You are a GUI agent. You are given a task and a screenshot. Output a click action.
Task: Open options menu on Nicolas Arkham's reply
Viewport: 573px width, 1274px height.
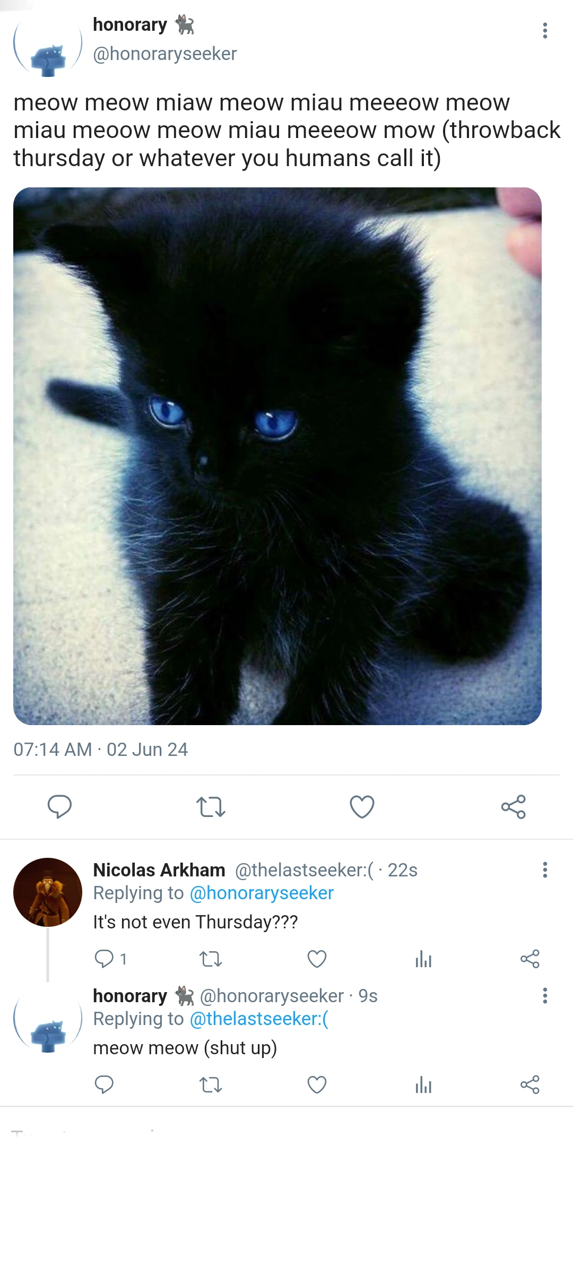click(x=545, y=870)
